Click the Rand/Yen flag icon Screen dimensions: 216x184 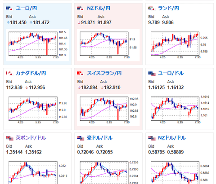(x=151, y=8)
